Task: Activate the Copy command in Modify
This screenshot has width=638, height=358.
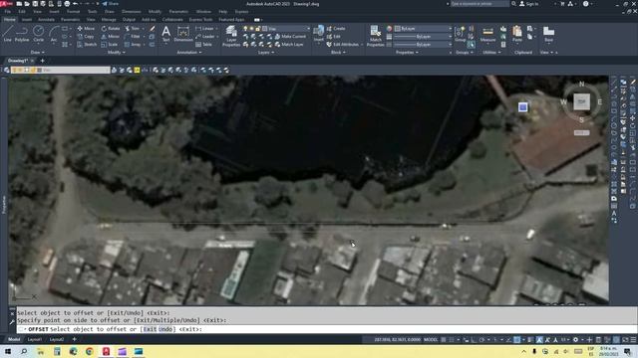Action: point(86,36)
